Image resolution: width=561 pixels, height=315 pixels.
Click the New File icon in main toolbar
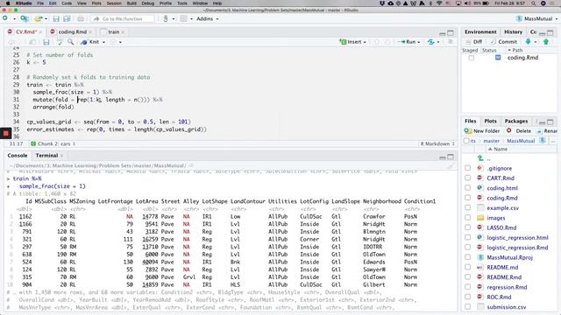pyautogui.click(x=5, y=18)
